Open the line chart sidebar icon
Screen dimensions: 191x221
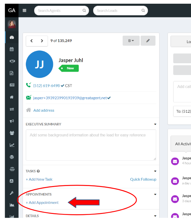[x=12, y=145]
